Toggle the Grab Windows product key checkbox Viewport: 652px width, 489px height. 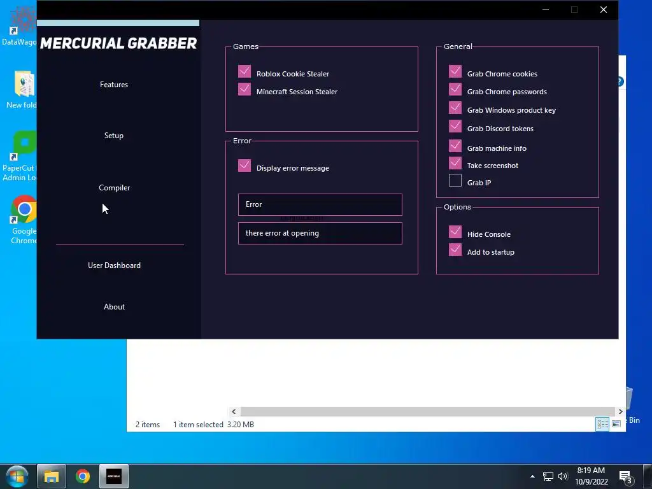pyautogui.click(x=455, y=108)
